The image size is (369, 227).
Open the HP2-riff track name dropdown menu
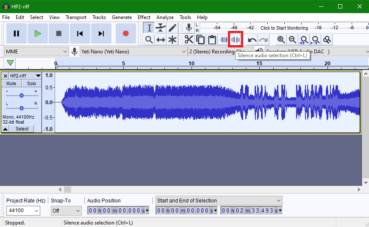25,76
